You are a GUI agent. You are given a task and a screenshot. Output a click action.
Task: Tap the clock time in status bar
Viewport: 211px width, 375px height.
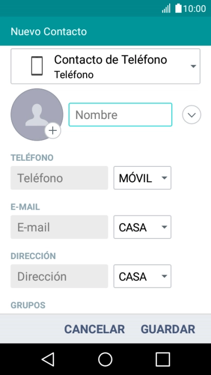click(194, 9)
